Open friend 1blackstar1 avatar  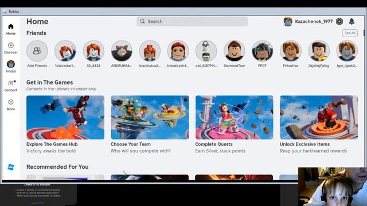(x=65, y=51)
